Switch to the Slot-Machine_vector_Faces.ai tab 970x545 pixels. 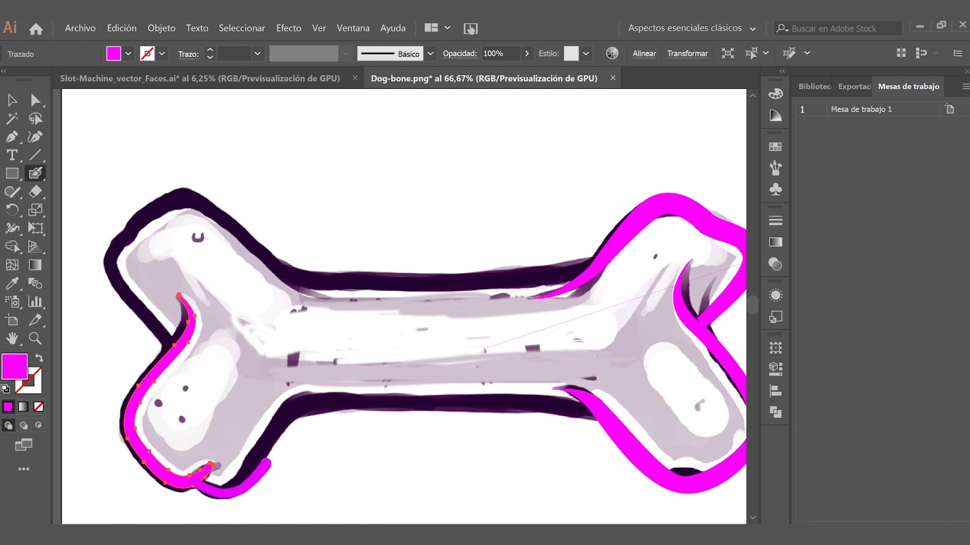click(200, 78)
